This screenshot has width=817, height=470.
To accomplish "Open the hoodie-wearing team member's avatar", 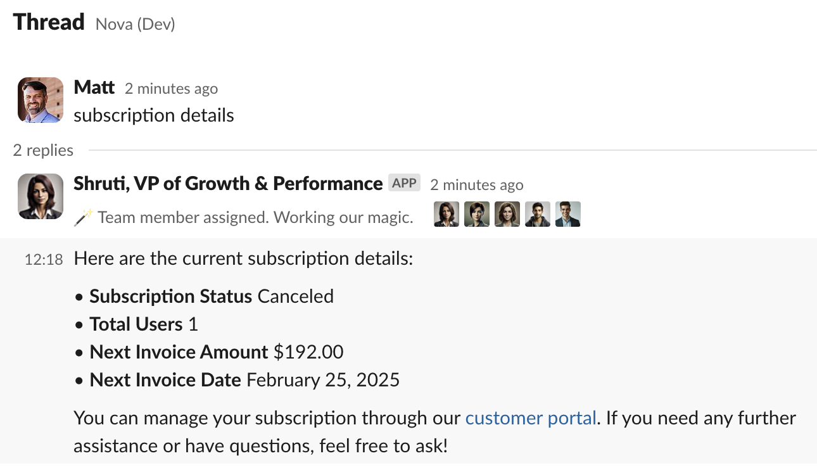I will 537,214.
